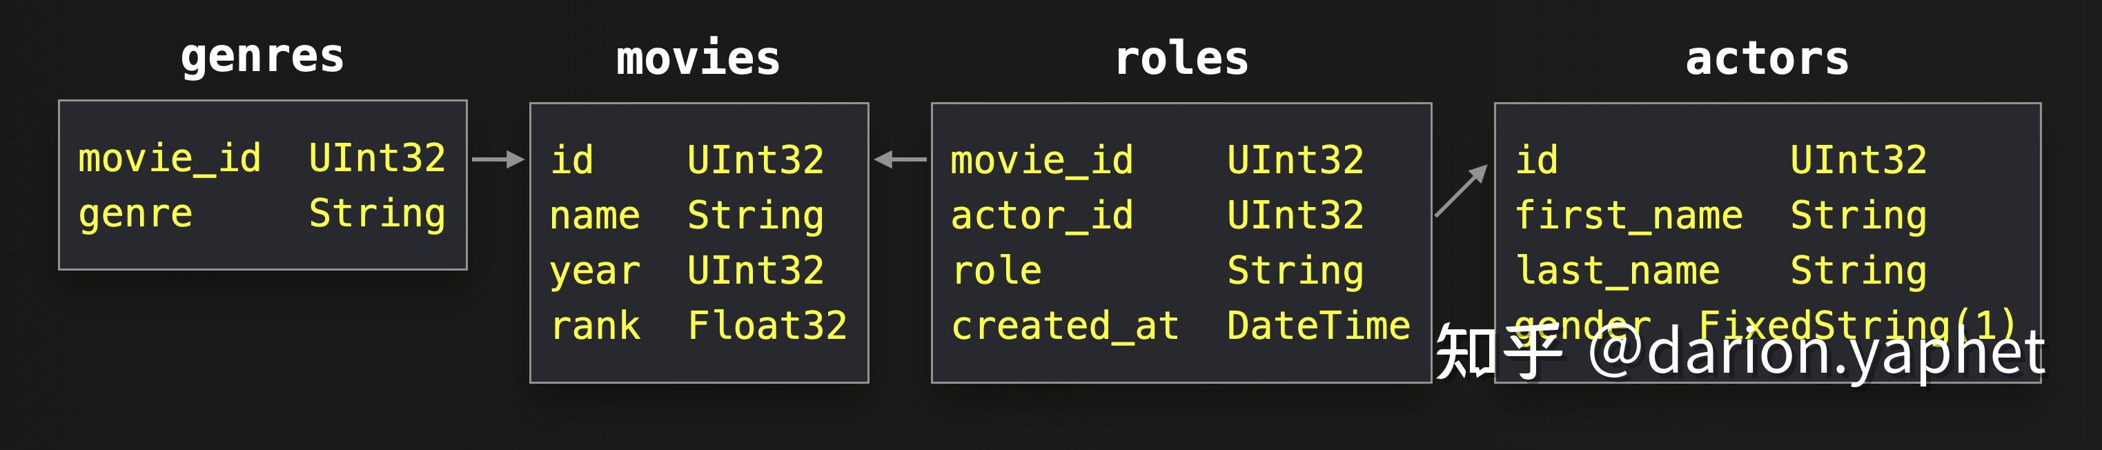The height and width of the screenshot is (450, 2102).
Task: Select the actors table title
Action: [x=1767, y=59]
